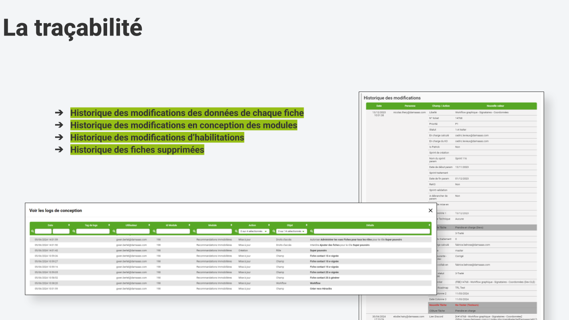Click the Id Module column sort arrows

(x=189, y=225)
